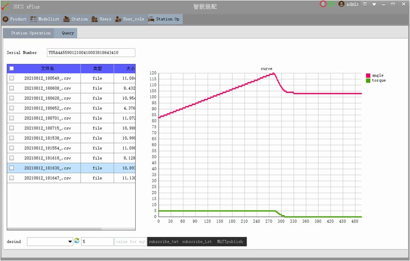Toggle the torque series legend swatch

368,80
